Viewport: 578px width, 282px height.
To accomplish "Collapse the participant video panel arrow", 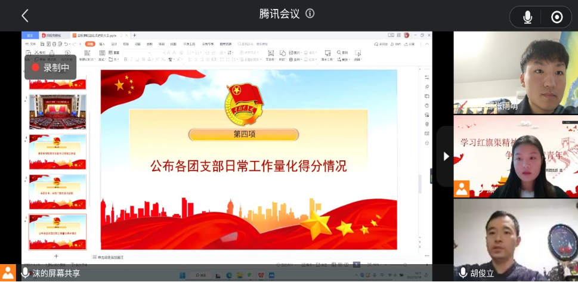I will coord(446,156).
